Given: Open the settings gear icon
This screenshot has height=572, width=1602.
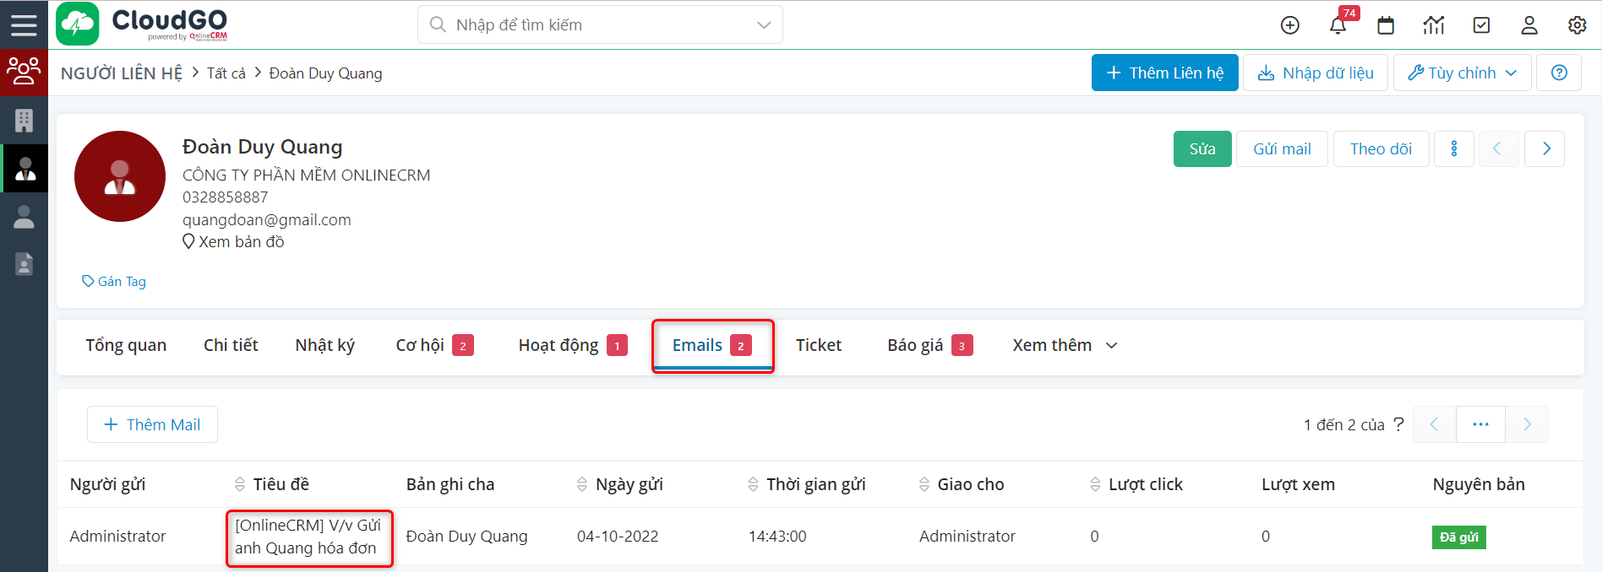Looking at the screenshot, I should (1577, 25).
